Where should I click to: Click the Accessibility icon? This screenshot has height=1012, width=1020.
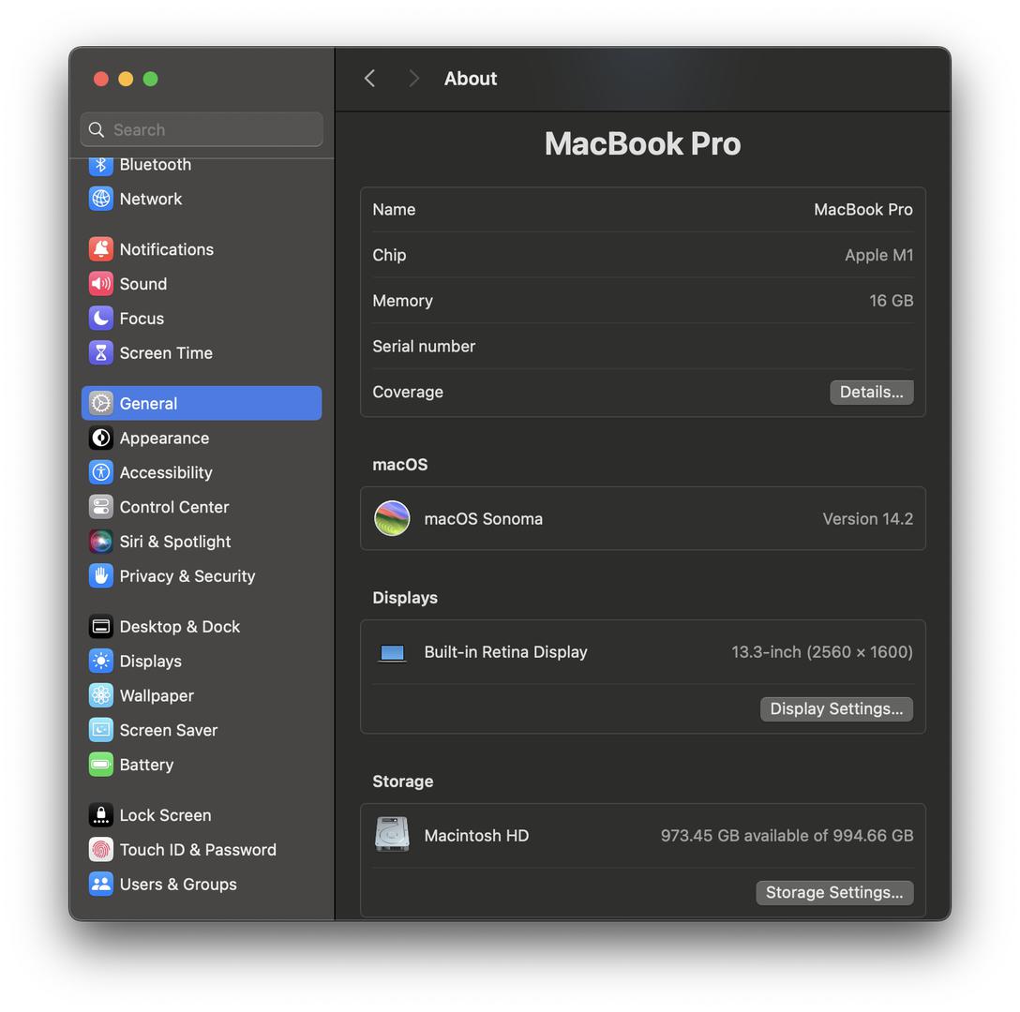[x=101, y=473]
